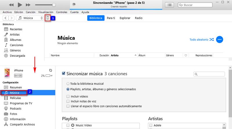Open Artistas in the library sidebar
The image size is (232, 129).
tap(15, 34)
